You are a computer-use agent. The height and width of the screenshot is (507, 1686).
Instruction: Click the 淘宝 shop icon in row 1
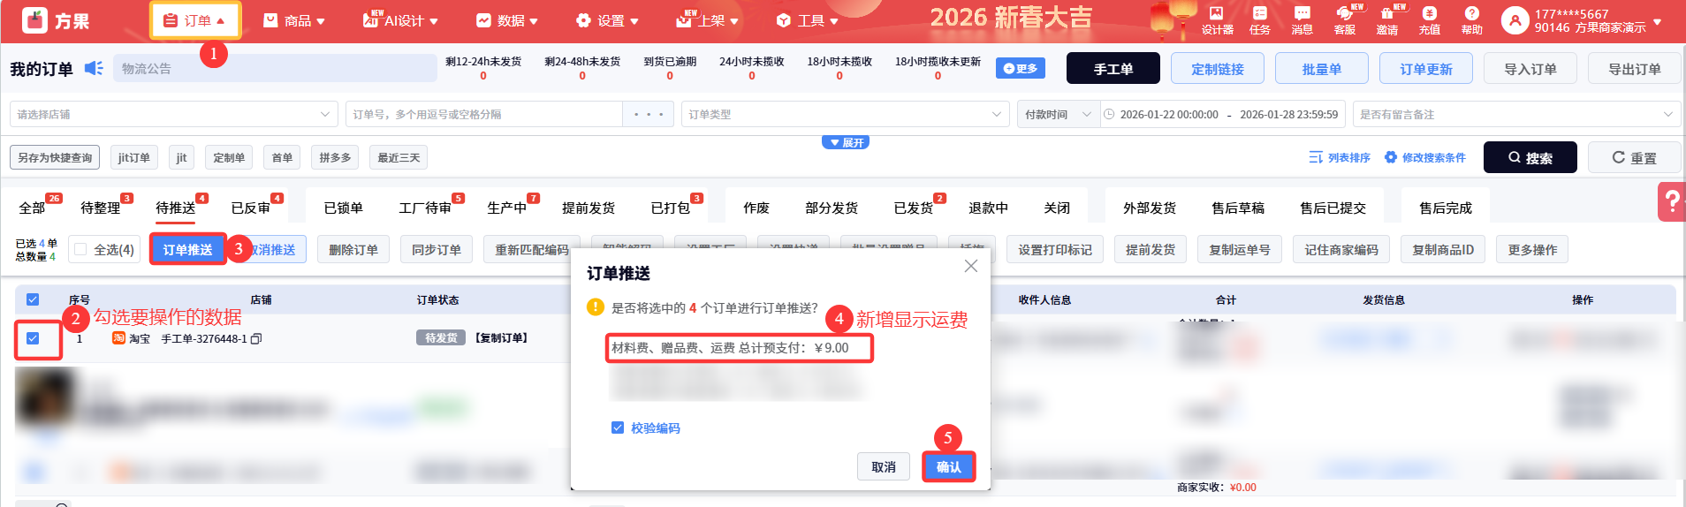pyautogui.click(x=118, y=338)
